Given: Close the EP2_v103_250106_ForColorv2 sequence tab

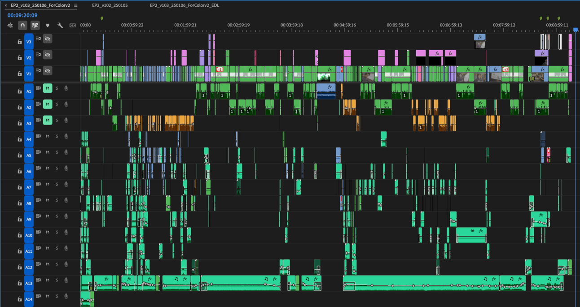Looking at the screenshot, I should click(6, 5).
